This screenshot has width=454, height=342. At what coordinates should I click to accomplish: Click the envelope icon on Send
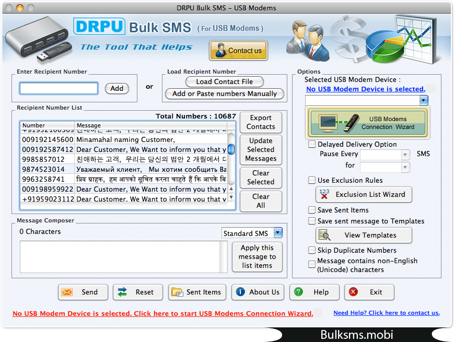pos(67,292)
